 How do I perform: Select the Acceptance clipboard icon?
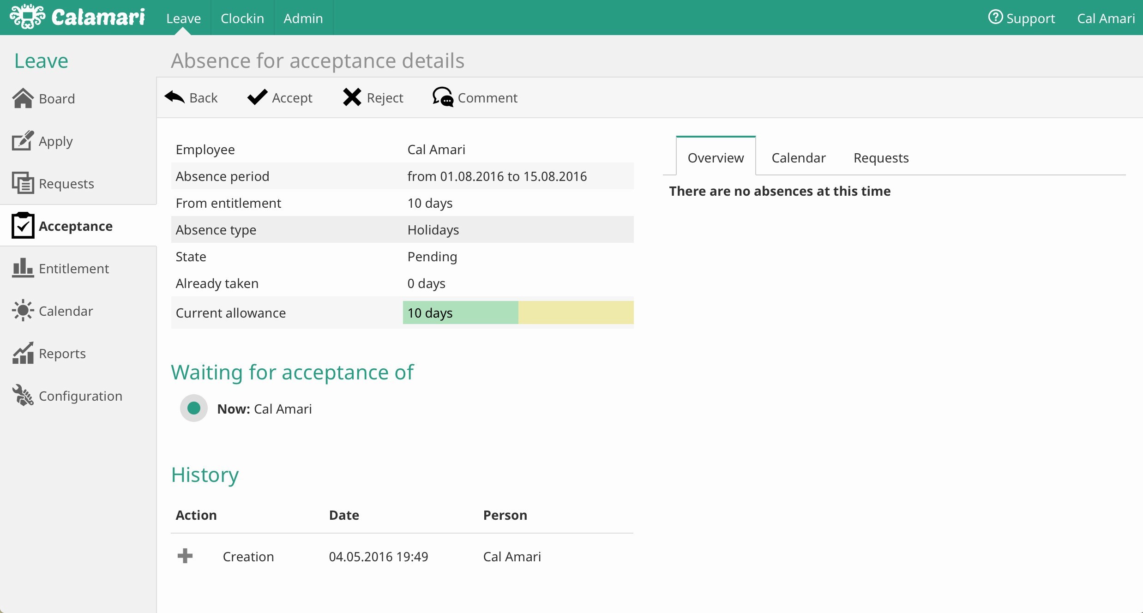[23, 226]
